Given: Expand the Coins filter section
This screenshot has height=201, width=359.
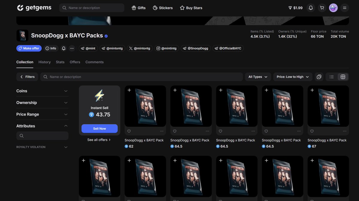Looking at the screenshot, I should [x=42, y=91].
